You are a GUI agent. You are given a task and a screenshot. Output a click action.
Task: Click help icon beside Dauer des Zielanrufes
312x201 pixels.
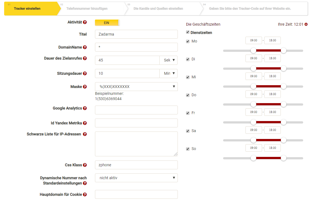[85, 58]
